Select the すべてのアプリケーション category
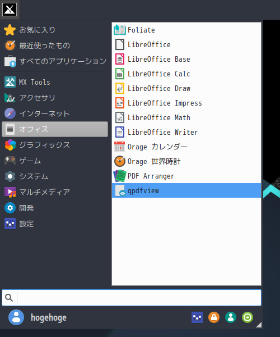 (x=63, y=61)
